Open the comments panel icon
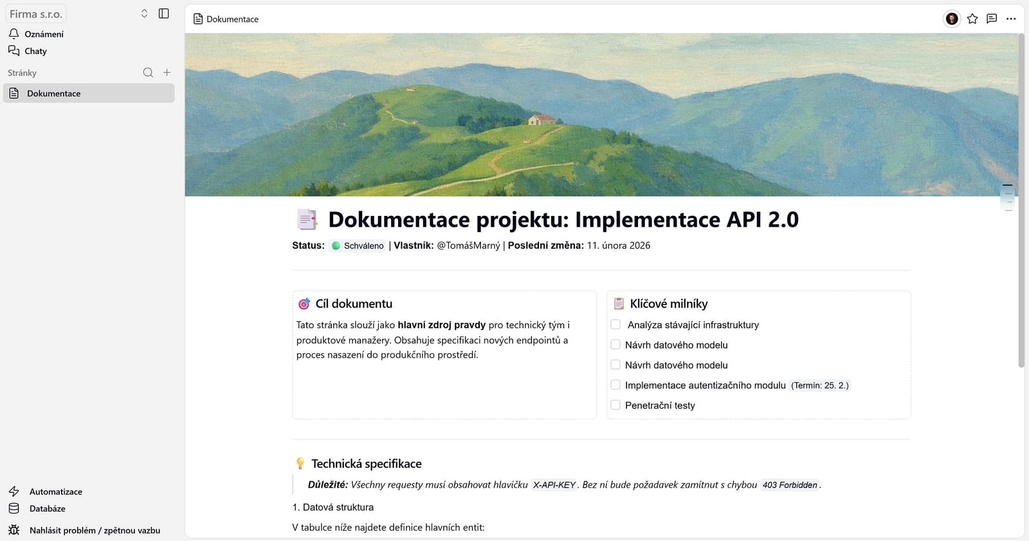 [x=992, y=19]
